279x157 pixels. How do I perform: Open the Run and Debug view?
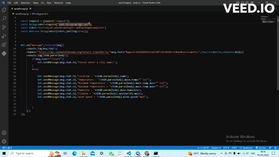4,36
